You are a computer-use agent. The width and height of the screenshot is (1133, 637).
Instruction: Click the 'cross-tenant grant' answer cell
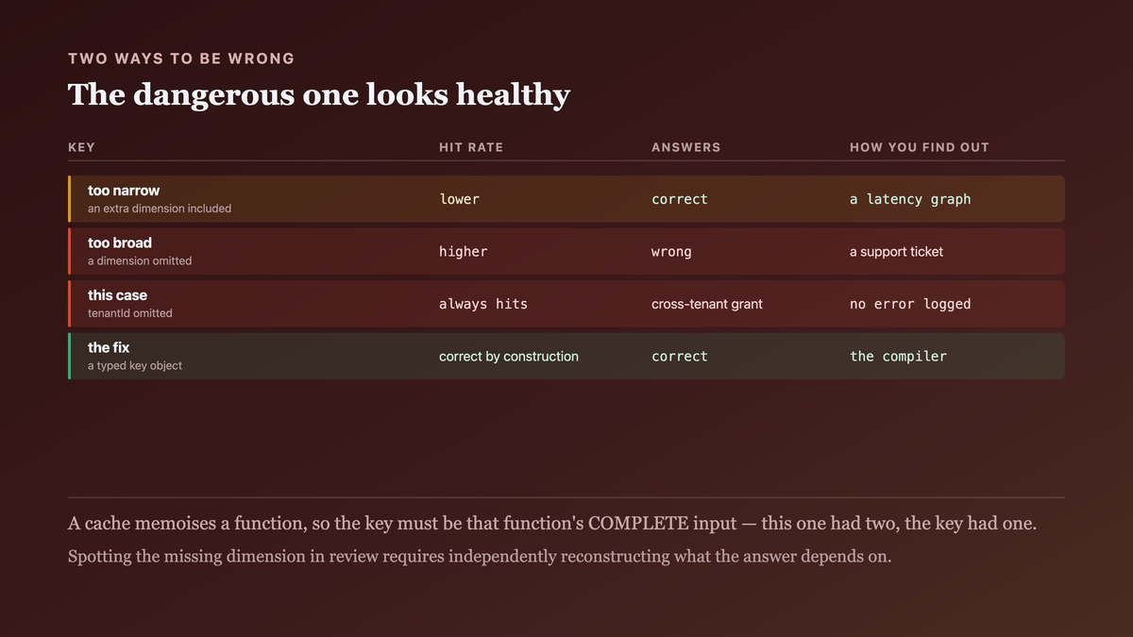(707, 304)
